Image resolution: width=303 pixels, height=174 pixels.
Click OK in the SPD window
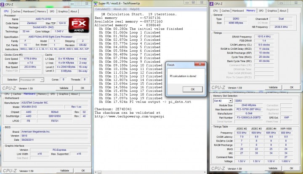tap(291, 169)
